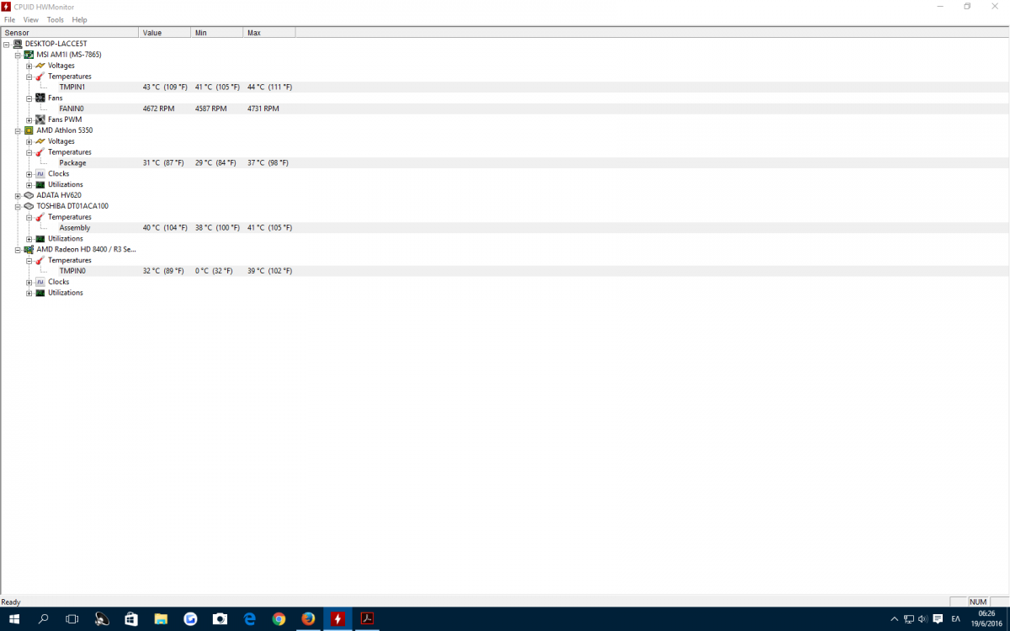Click the Value column header
The width and height of the screenshot is (1010, 631).
[165, 33]
